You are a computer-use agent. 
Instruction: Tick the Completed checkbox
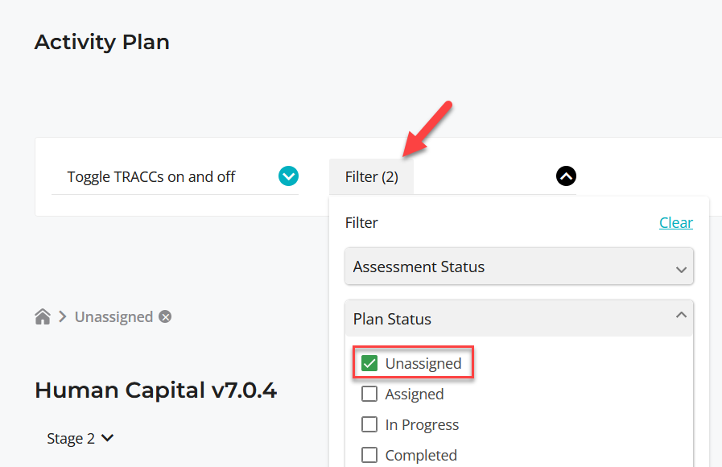[x=369, y=455]
